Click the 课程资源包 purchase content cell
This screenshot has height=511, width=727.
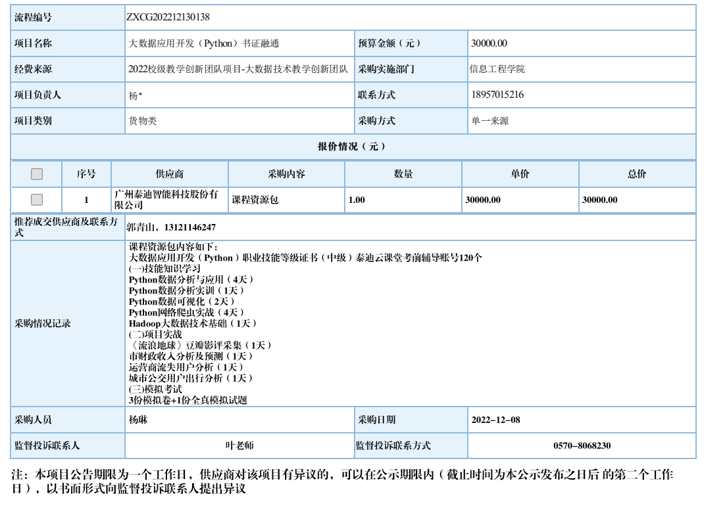(255, 200)
